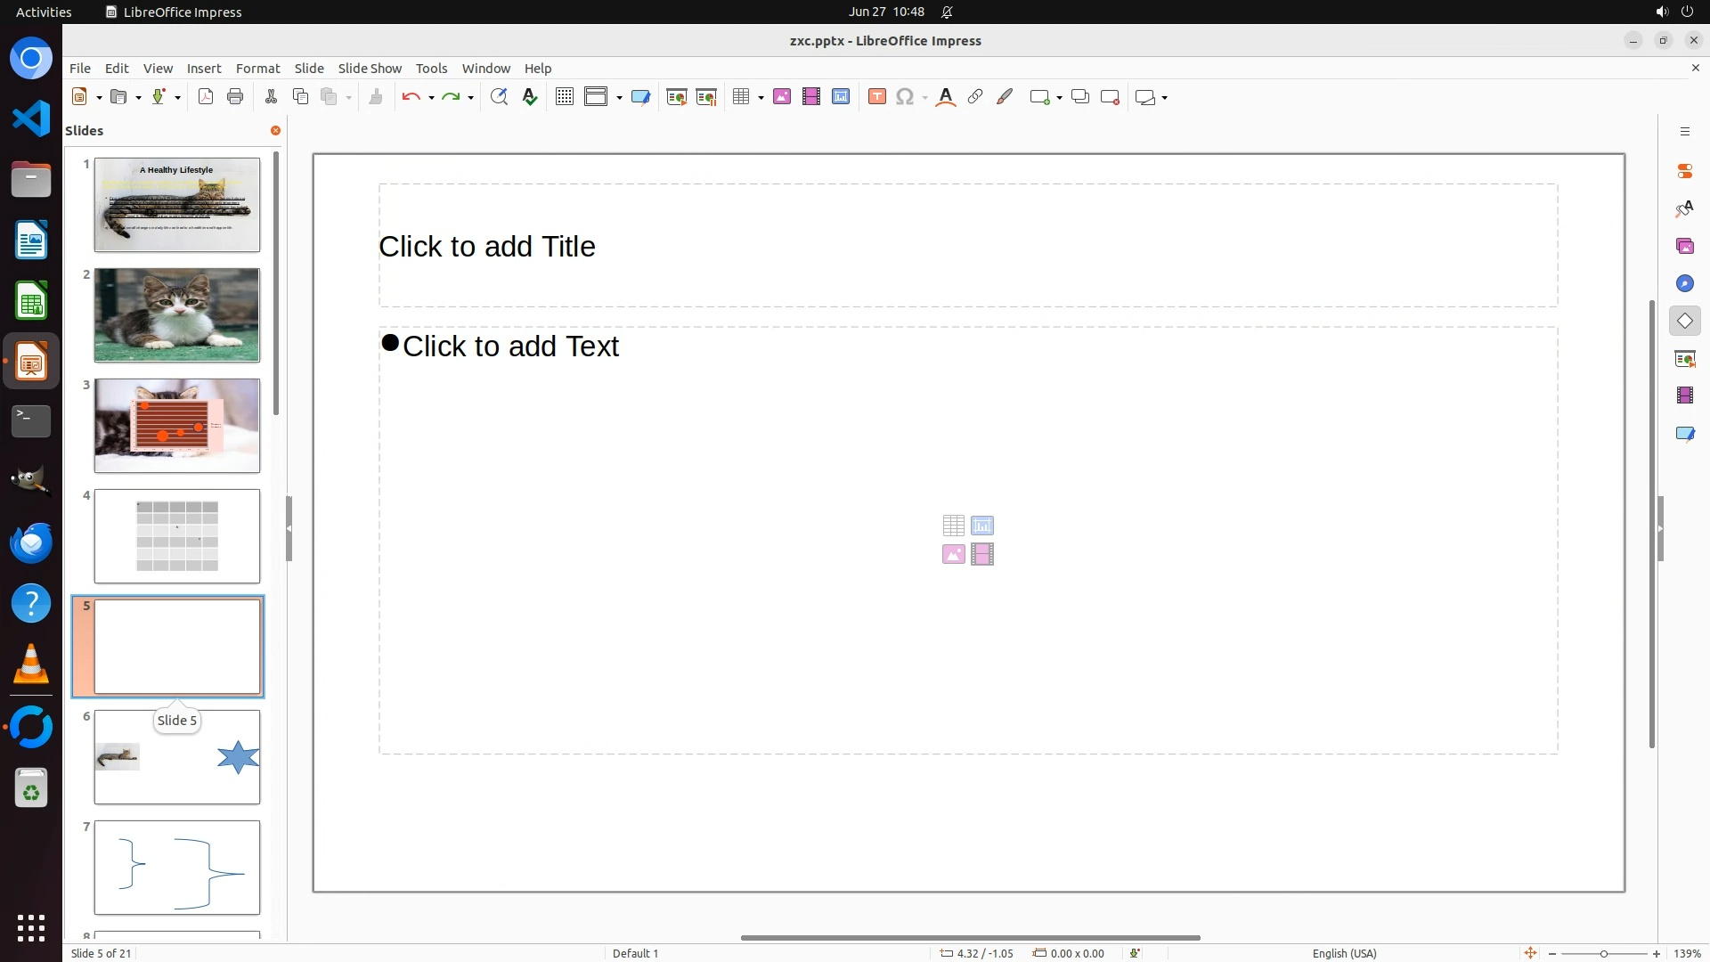Image resolution: width=1710 pixels, height=962 pixels.
Task: Toggle the Display Grid icon
Action: 564,97
